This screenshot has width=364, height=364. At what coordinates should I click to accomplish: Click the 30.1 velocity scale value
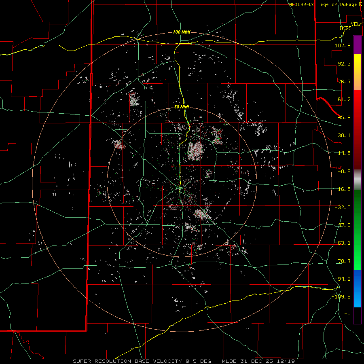(x=344, y=135)
